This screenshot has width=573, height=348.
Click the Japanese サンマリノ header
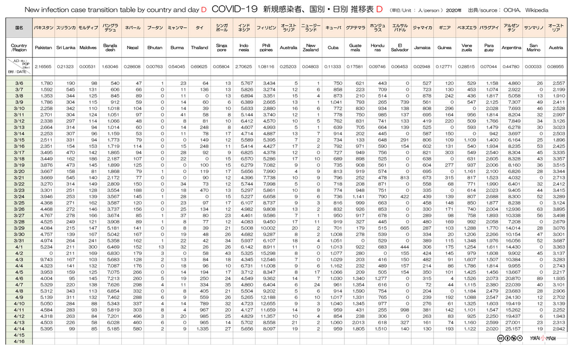(533, 28)
